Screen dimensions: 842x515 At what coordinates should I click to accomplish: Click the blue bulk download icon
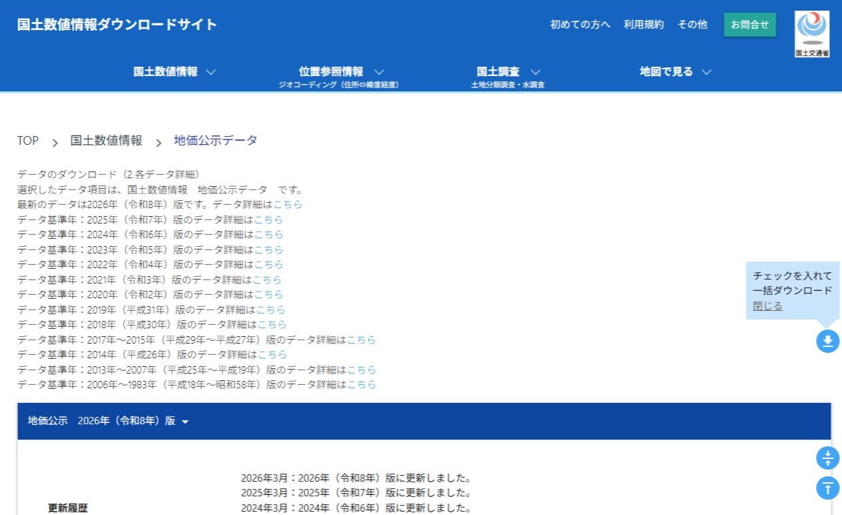[x=827, y=342]
